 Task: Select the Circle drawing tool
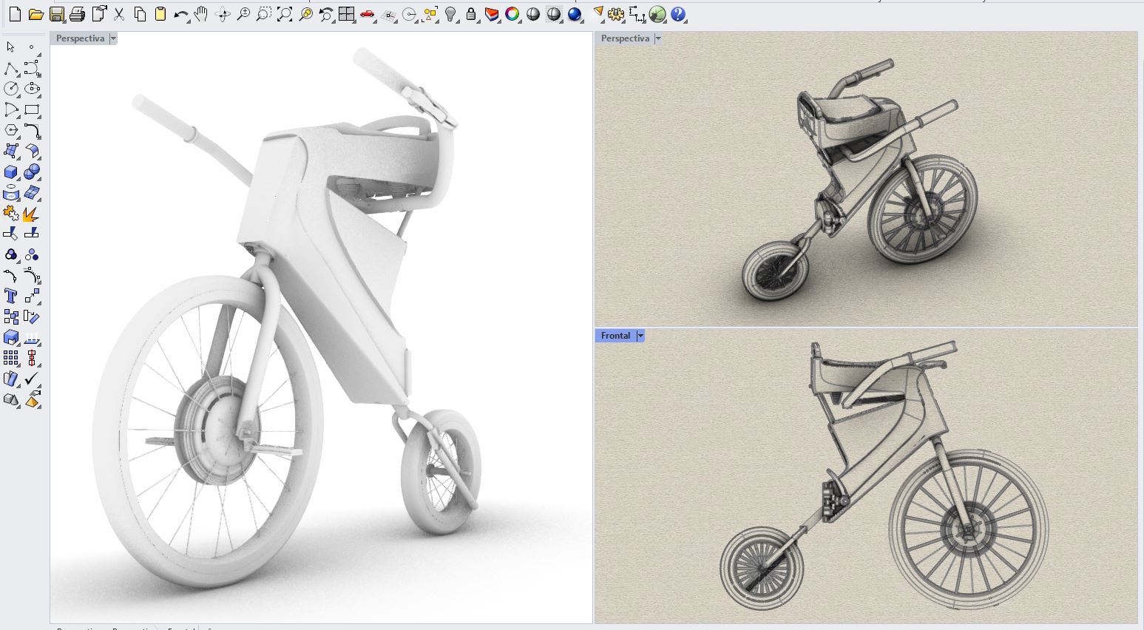[x=11, y=89]
